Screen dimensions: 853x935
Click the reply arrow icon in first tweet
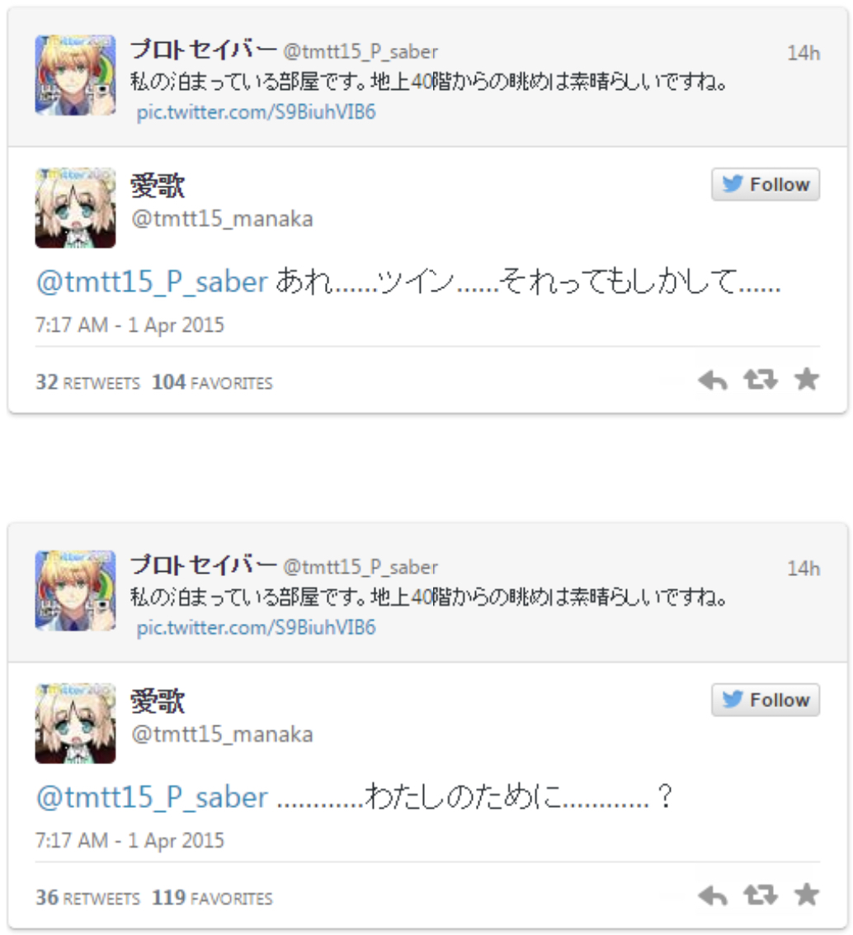(x=712, y=380)
